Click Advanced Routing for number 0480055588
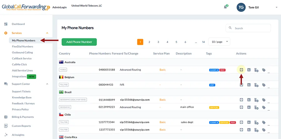 point(130,70)
